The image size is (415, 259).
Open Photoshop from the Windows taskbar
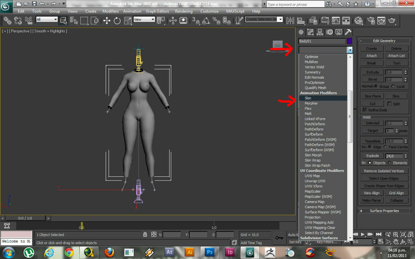click(x=210, y=253)
